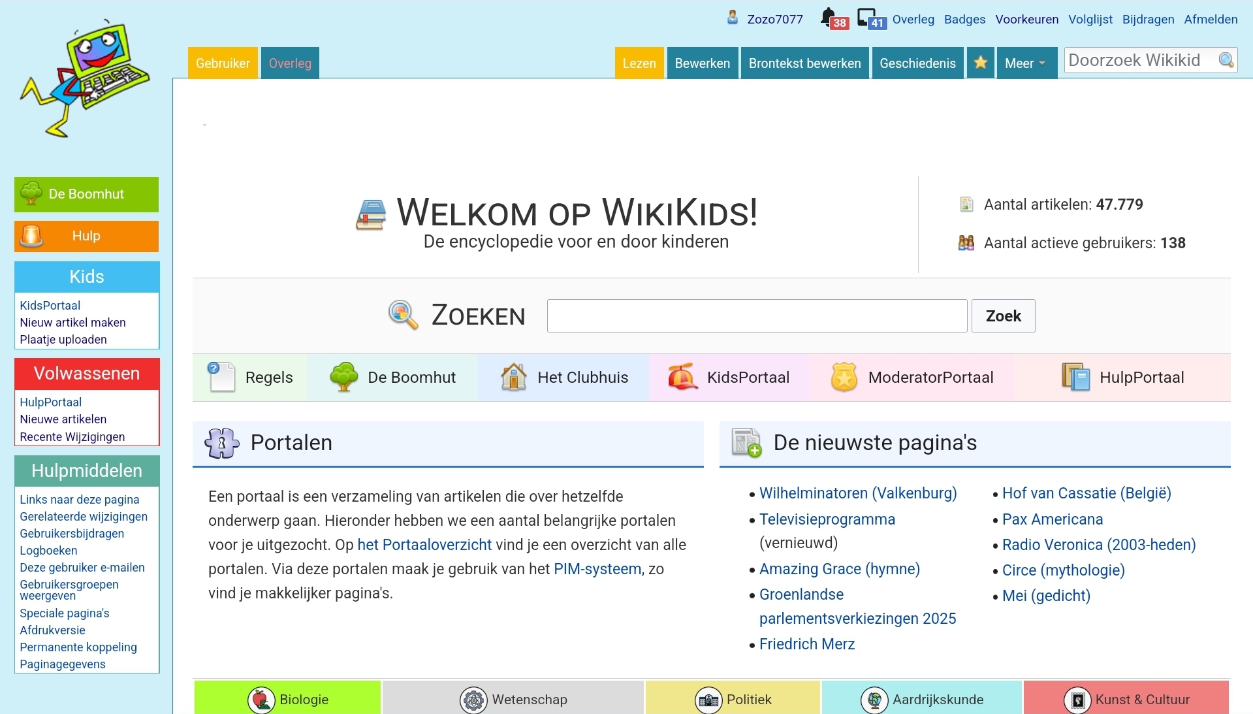The image size is (1253, 714).
Task: Open the Friedrich Merz article link
Action: [x=807, y=644]
